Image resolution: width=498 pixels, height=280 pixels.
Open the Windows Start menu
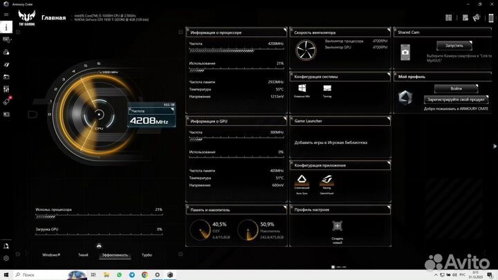(x=6, y=275)
